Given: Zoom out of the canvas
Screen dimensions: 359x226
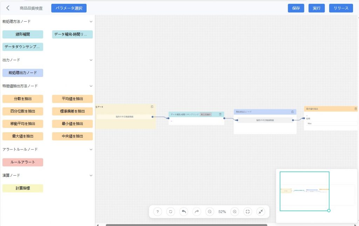Looking at the screenshot, I should pos(210,212).
